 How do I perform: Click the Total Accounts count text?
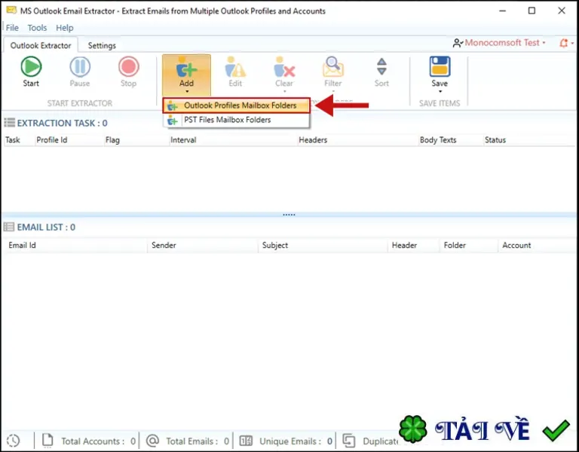[98, 441]
